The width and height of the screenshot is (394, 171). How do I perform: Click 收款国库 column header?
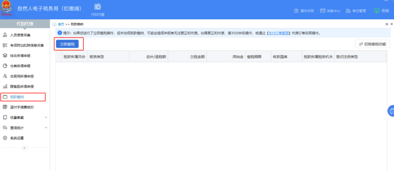pyautogui.click(x=287, y=57)
